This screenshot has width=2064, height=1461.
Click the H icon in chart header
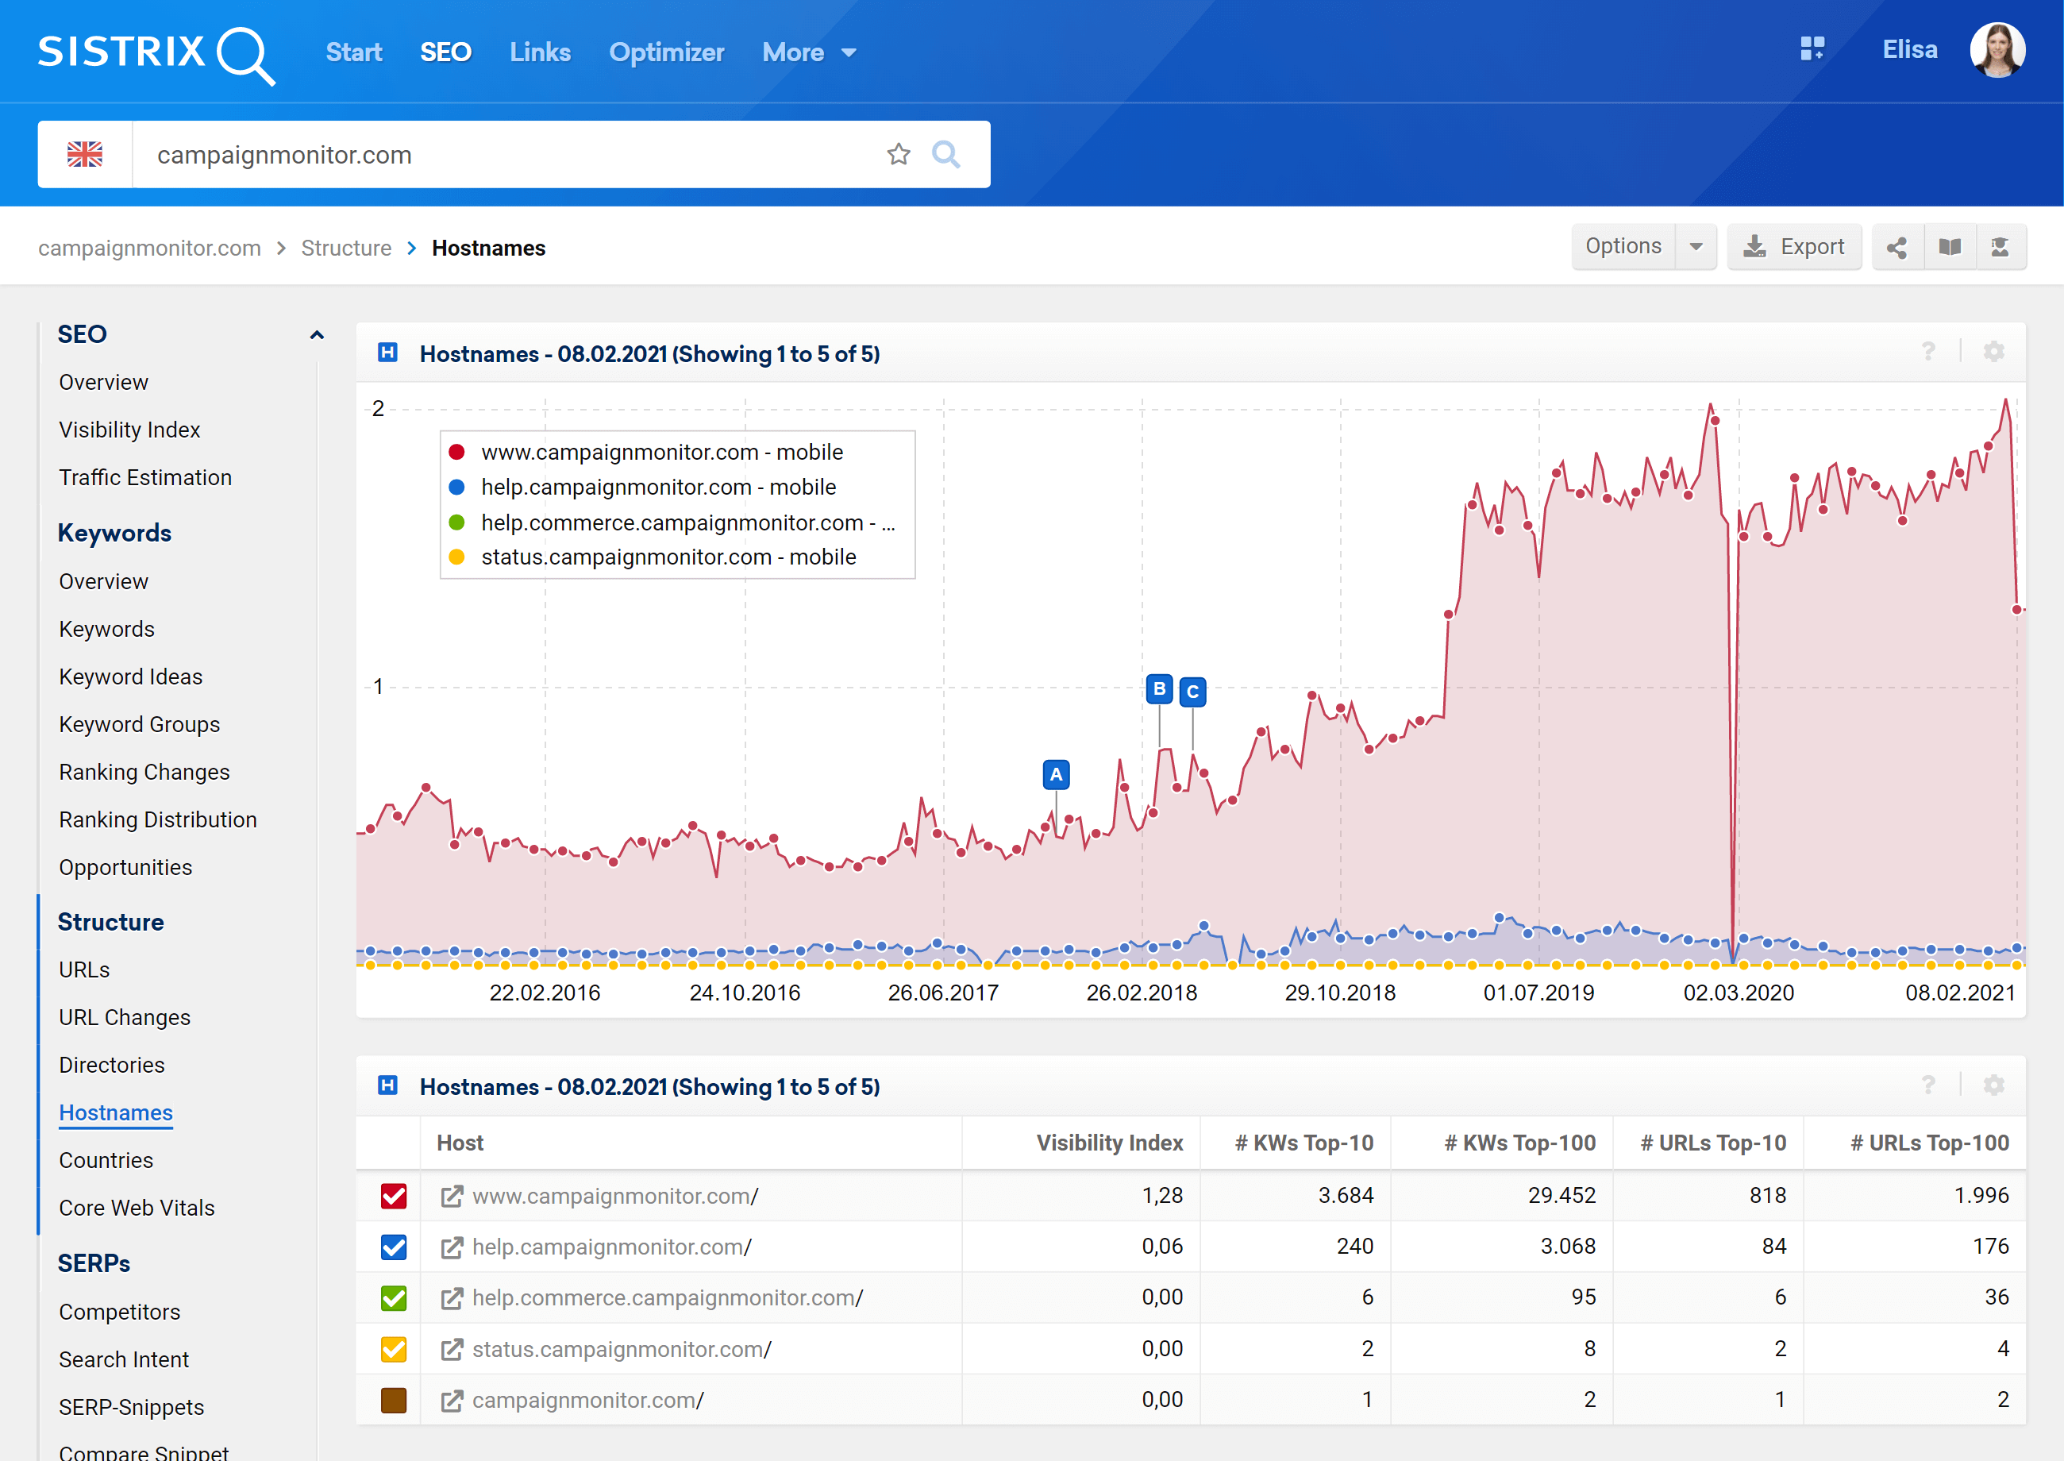pos(387,353)
